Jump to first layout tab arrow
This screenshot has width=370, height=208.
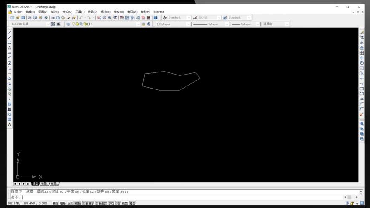point(15,184)
